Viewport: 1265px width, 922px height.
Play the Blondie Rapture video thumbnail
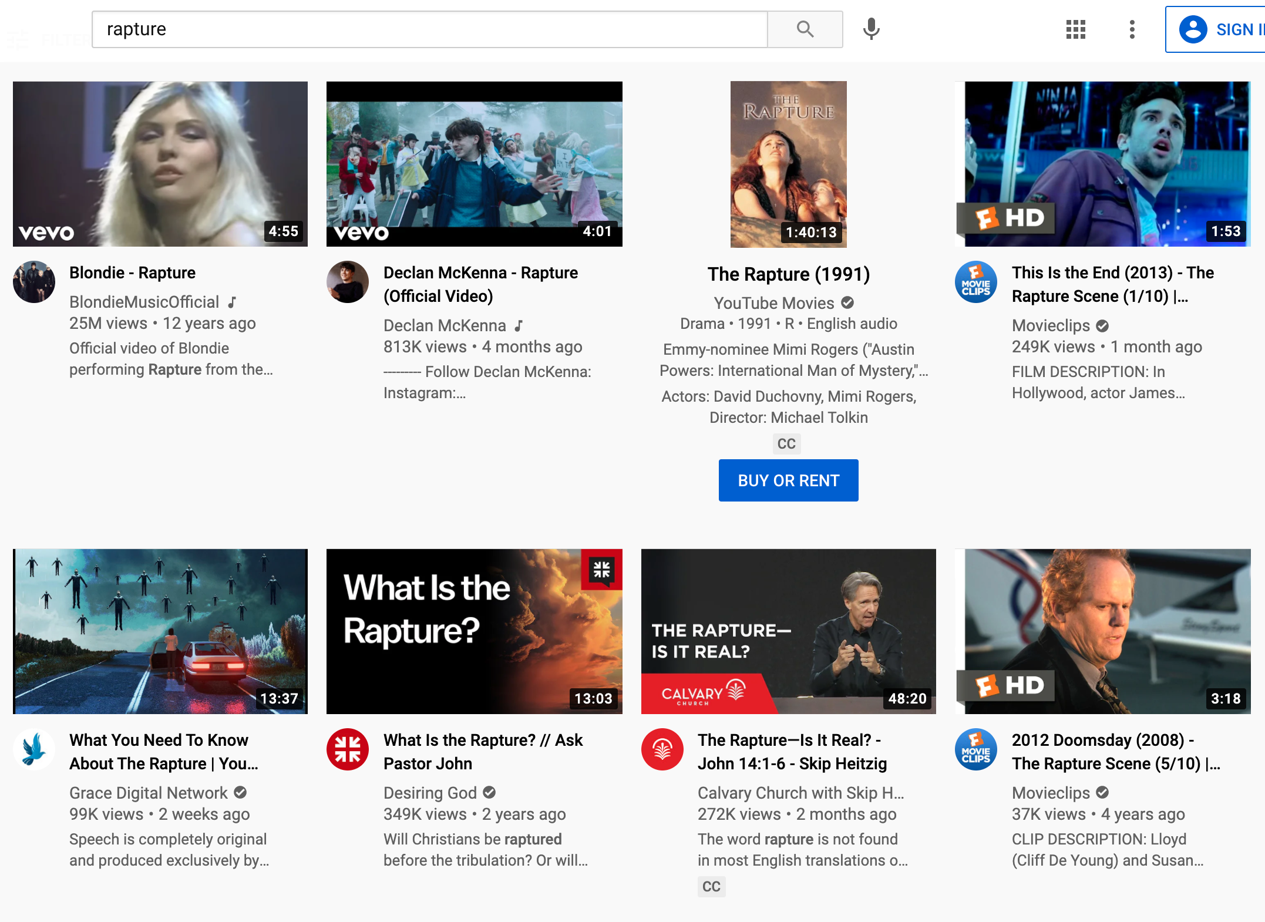tap(160, 164)
